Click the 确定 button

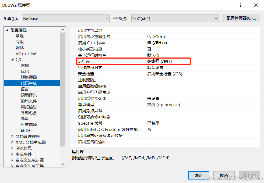[199, 175]
